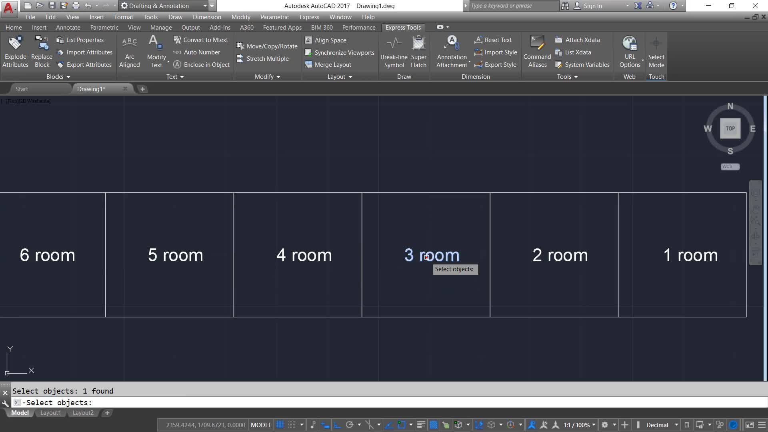Click the TOP face of ViewCube
768x432 pixels.
(x=730, y=128)
